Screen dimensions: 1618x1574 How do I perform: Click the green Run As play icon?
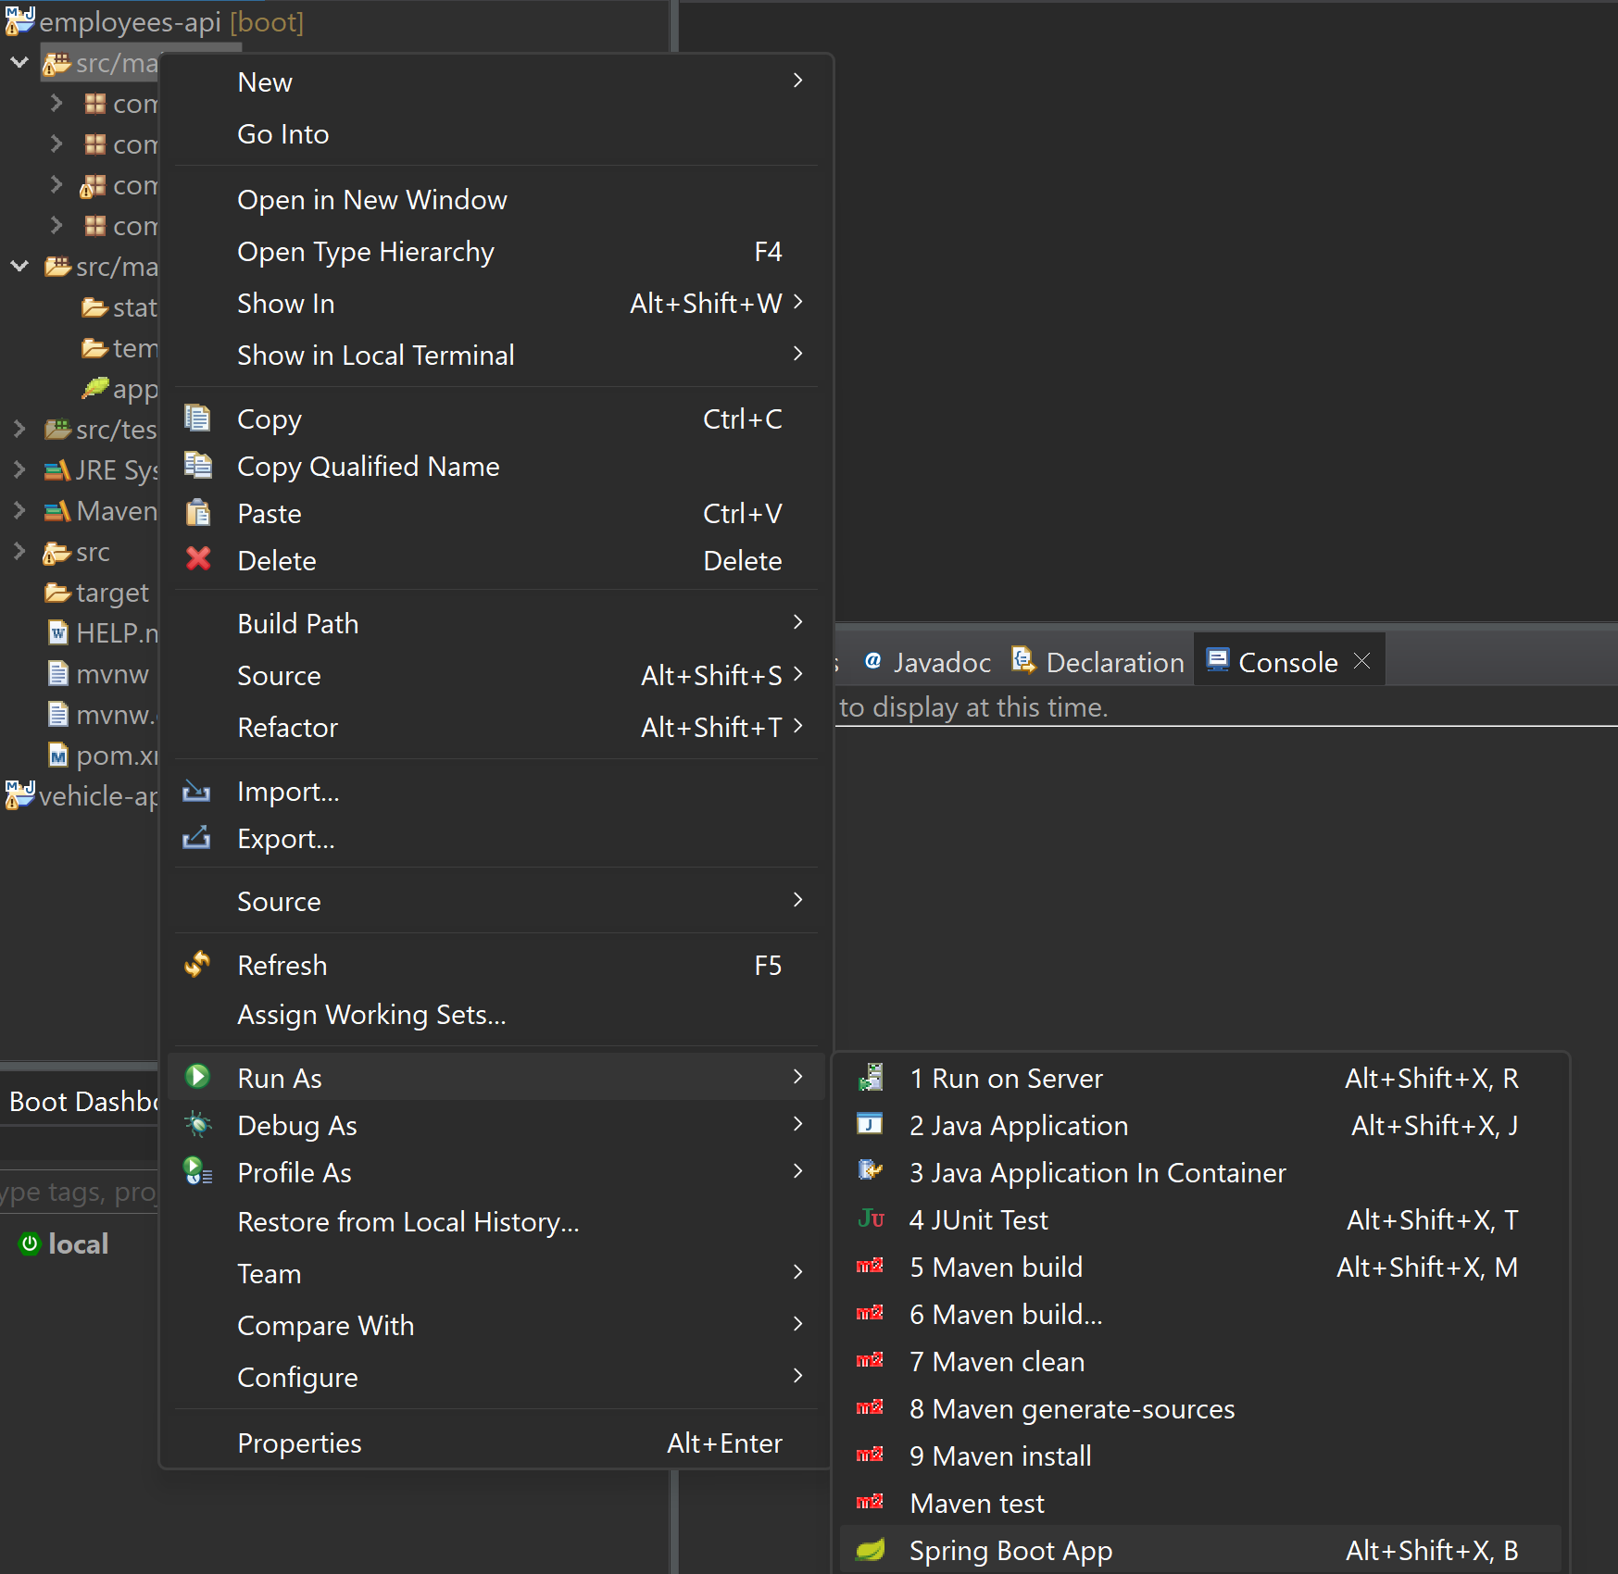(x=197, y=1077)
